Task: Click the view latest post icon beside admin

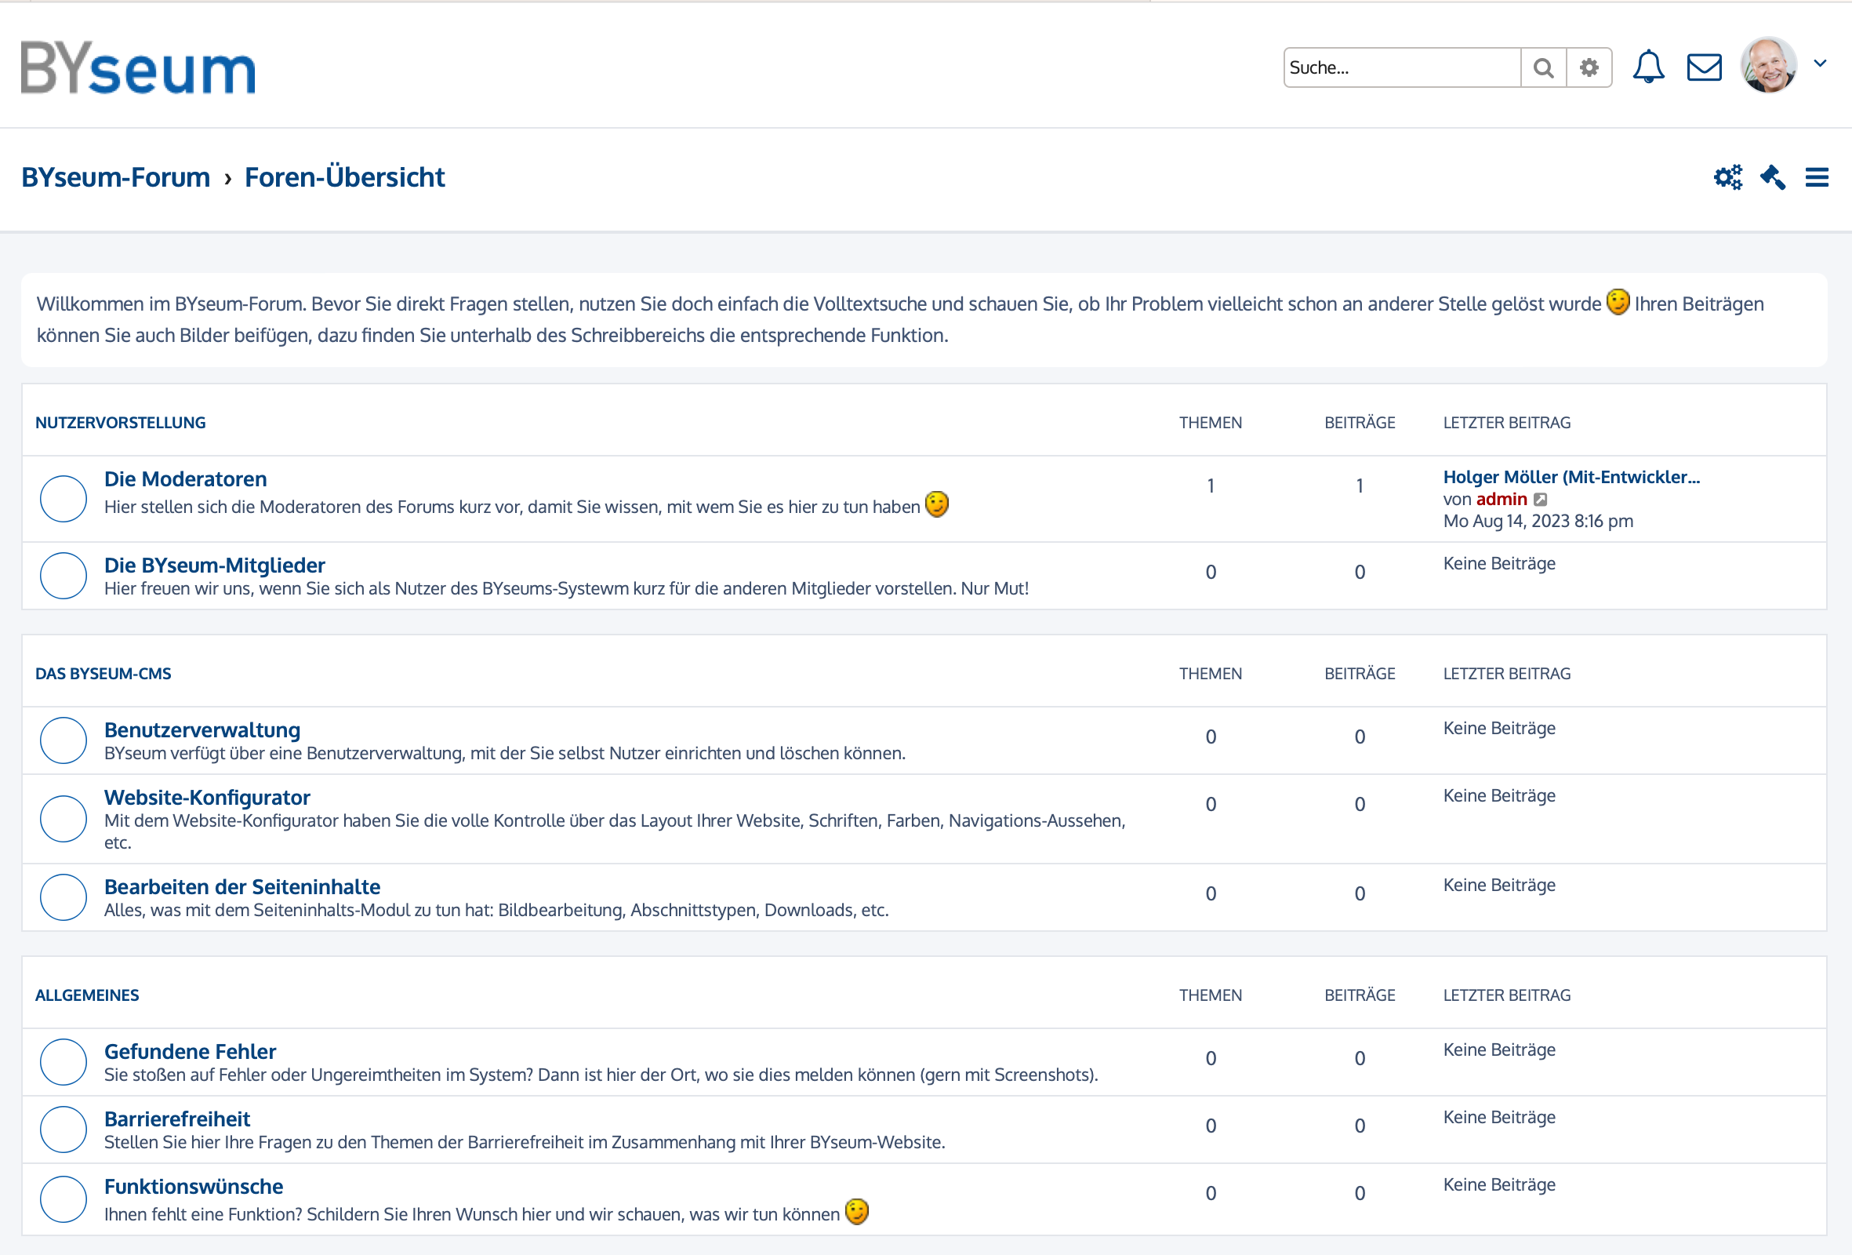Action: pos(1541,500)
